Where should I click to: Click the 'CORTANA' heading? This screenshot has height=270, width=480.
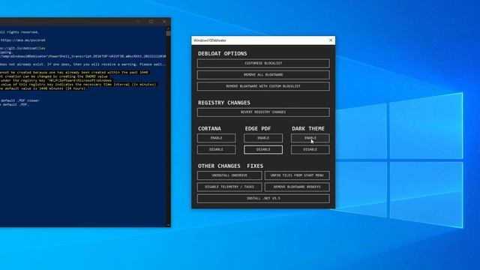coord(209,128)
